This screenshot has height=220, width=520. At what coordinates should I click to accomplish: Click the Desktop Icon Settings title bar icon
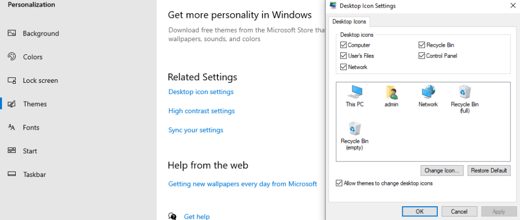coord(333,6)
